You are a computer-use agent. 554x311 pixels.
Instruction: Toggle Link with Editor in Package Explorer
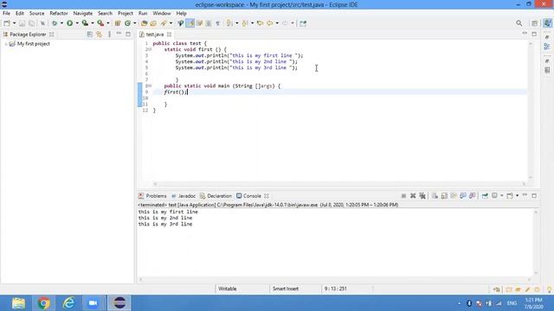pos(100,35)
